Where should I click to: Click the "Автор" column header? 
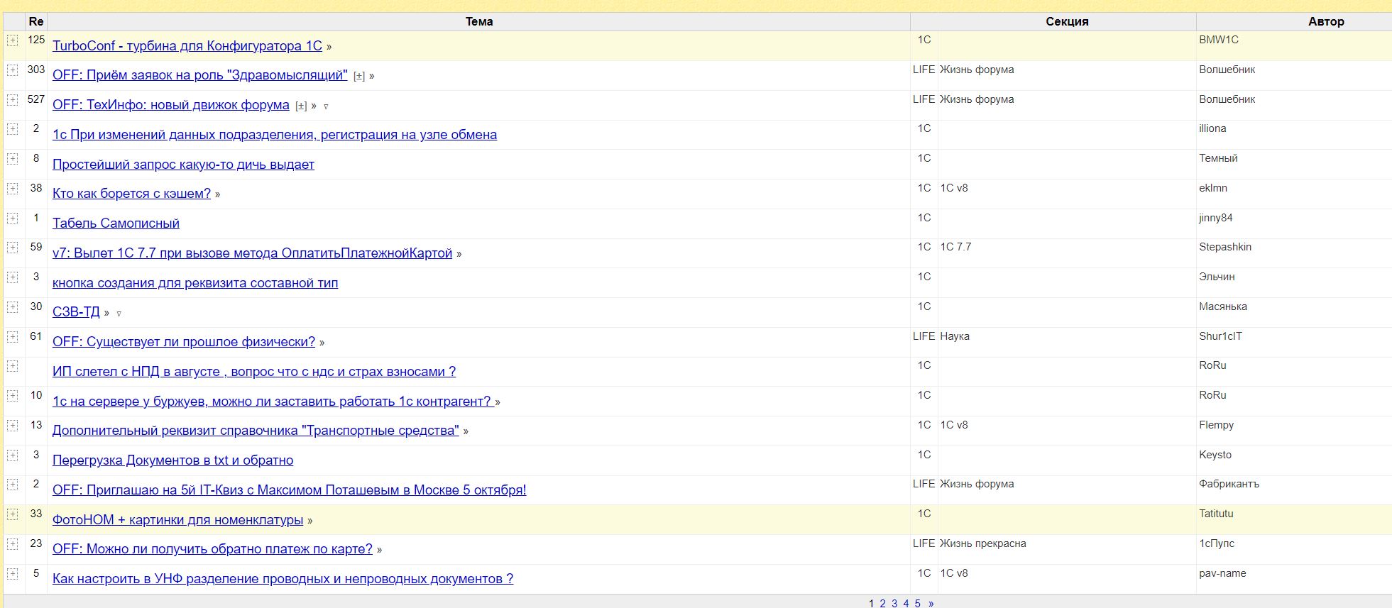[1326, 21]
